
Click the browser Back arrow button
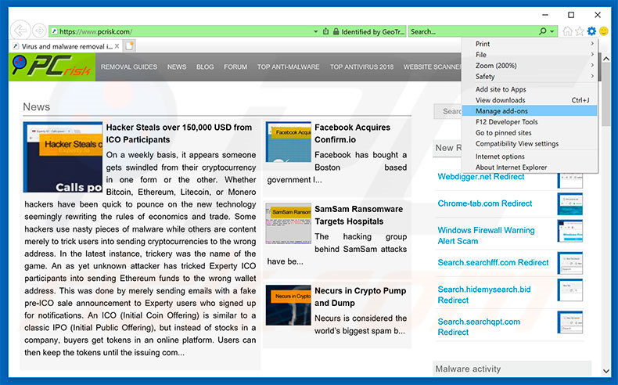(20, 31)
